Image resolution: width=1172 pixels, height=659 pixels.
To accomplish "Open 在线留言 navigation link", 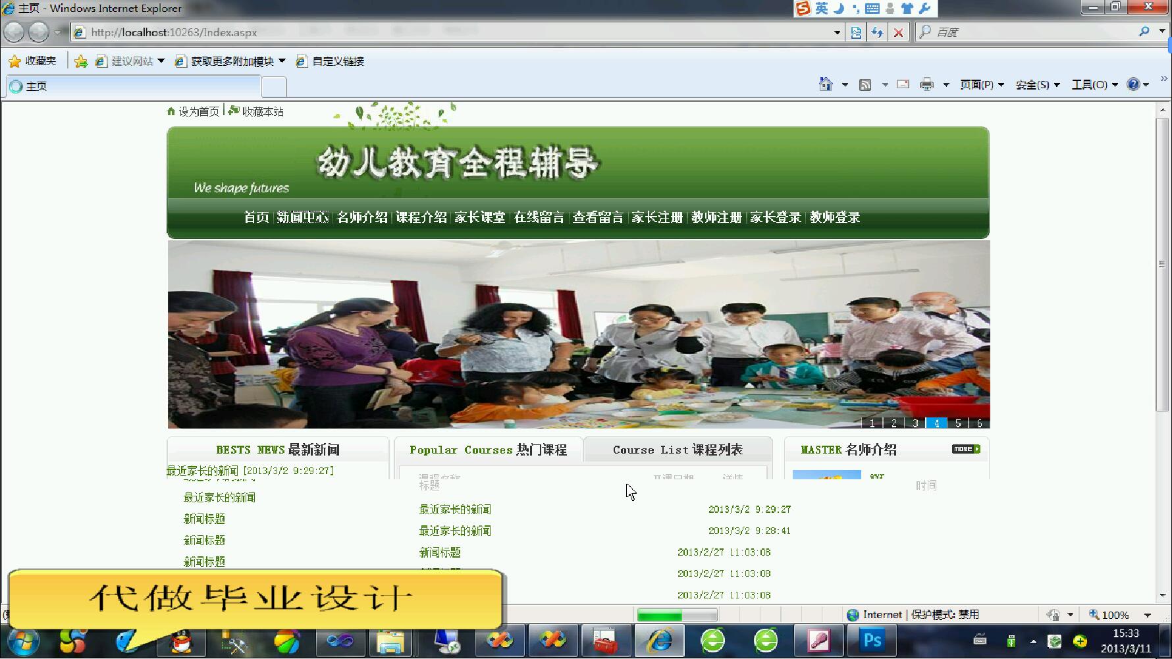I will tap(539, 217).
